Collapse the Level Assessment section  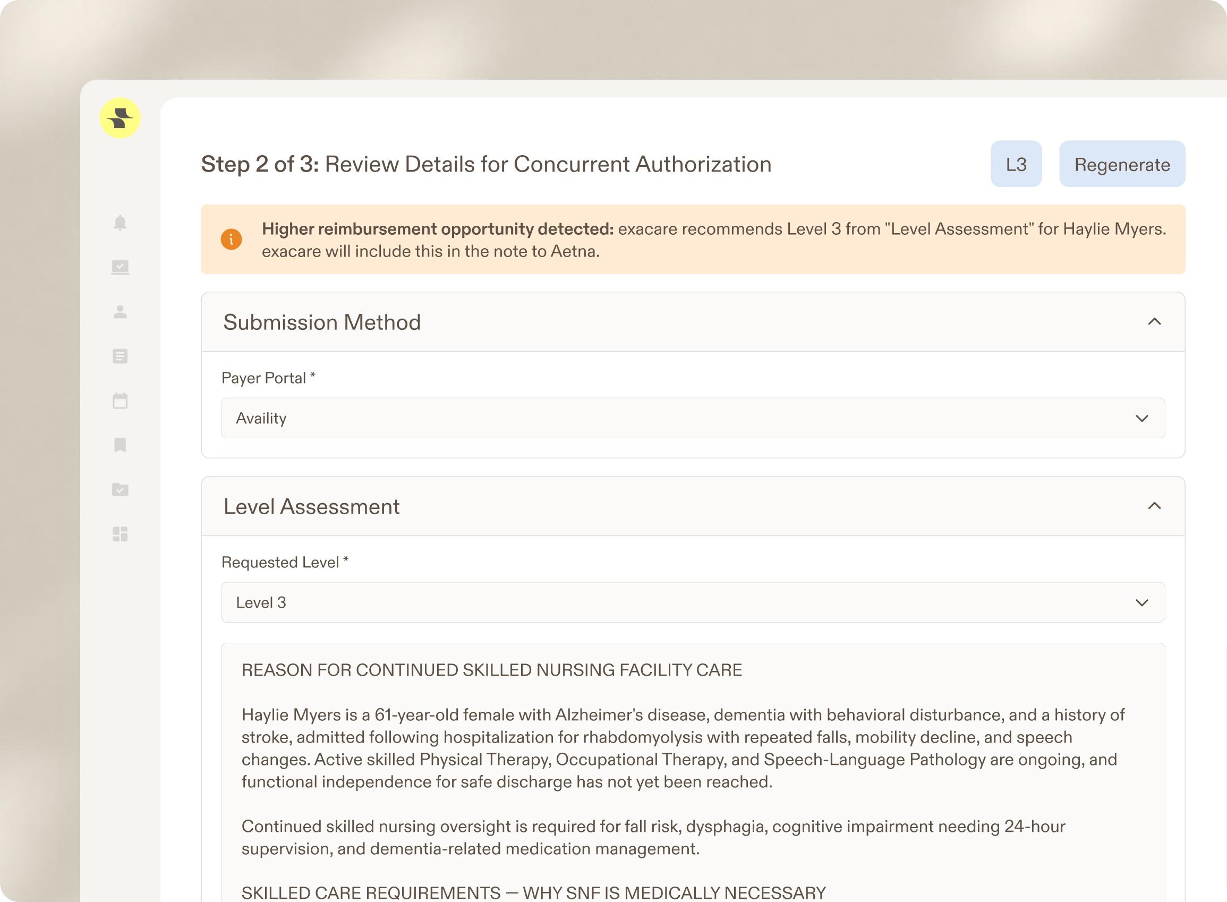(1154, 506)
